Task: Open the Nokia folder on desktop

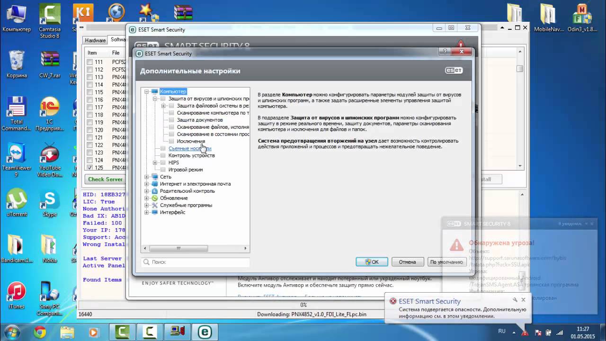Action: 50,249
